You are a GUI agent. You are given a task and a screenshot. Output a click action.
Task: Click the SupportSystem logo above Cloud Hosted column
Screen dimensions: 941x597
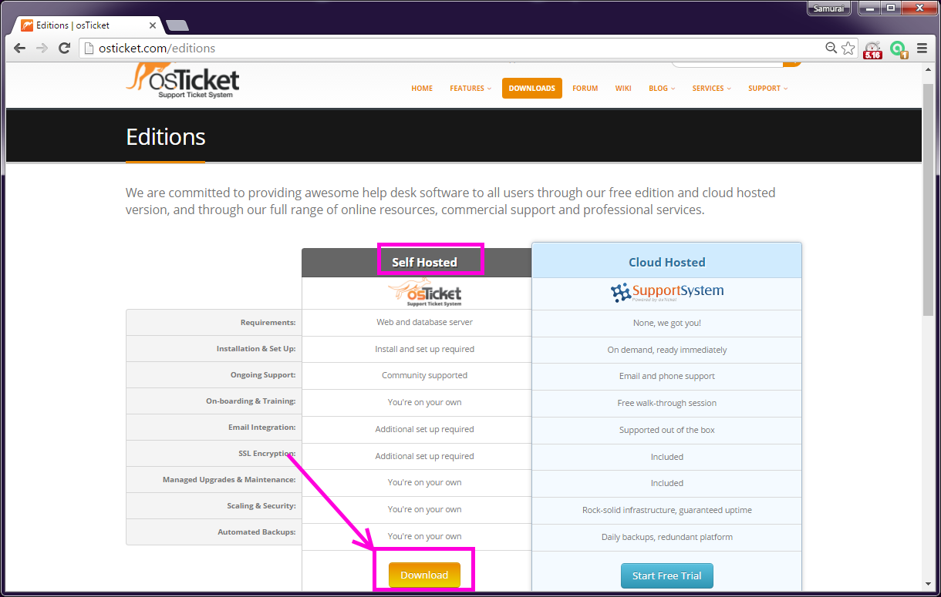(666, 293)
